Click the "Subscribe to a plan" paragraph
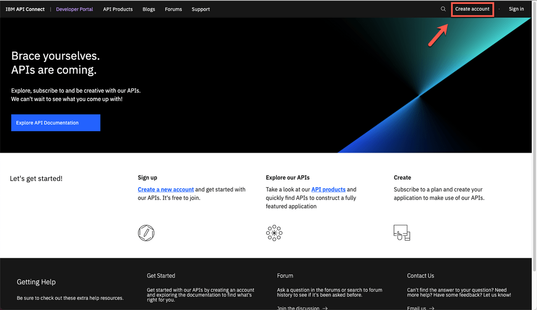The width and height of the screenshot is (537, 310). click(439, 194)
